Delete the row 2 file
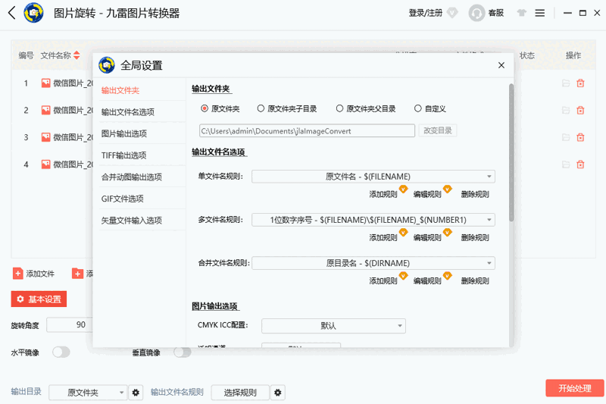 [x=580, y=110]
